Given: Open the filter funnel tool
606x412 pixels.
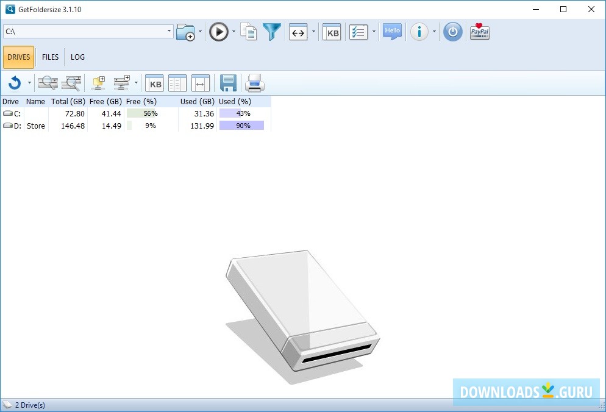Looking at the screenshot, I should click(272, 32).
